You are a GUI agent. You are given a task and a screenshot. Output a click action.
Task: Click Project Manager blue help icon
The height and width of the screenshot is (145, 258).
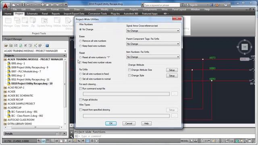[47, 46]
